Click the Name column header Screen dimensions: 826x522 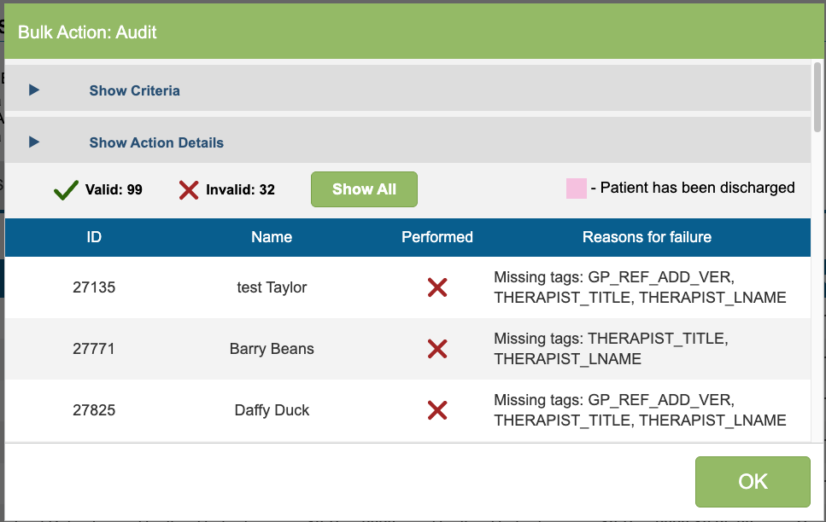coord(272,237)
